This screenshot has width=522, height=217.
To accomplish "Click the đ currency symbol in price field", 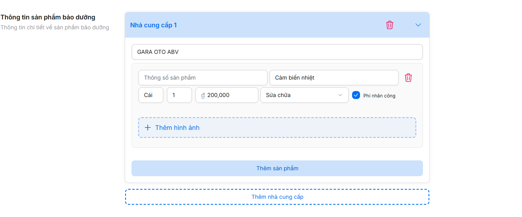I will [x=203, y=95].
